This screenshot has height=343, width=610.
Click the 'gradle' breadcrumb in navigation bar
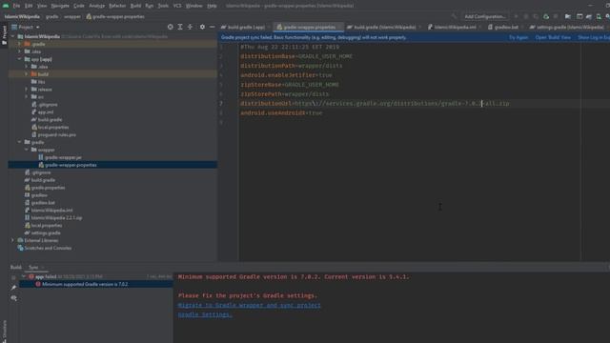[x=51, y=17]
